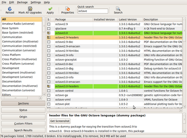187x138 pixels.
Task: Sort by the Package column header
Action: [74, 19]
